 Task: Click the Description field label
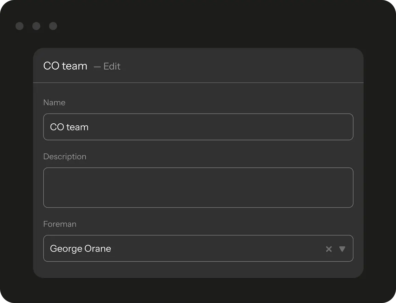pyautogui.click(x=65, y=156)
